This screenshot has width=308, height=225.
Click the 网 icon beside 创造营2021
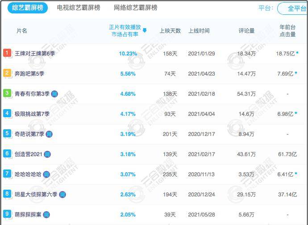(47, 154)
